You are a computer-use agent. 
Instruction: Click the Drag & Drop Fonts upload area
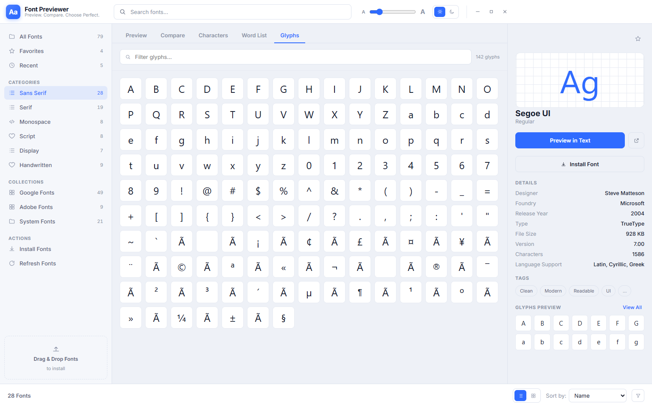coord(56,358)
